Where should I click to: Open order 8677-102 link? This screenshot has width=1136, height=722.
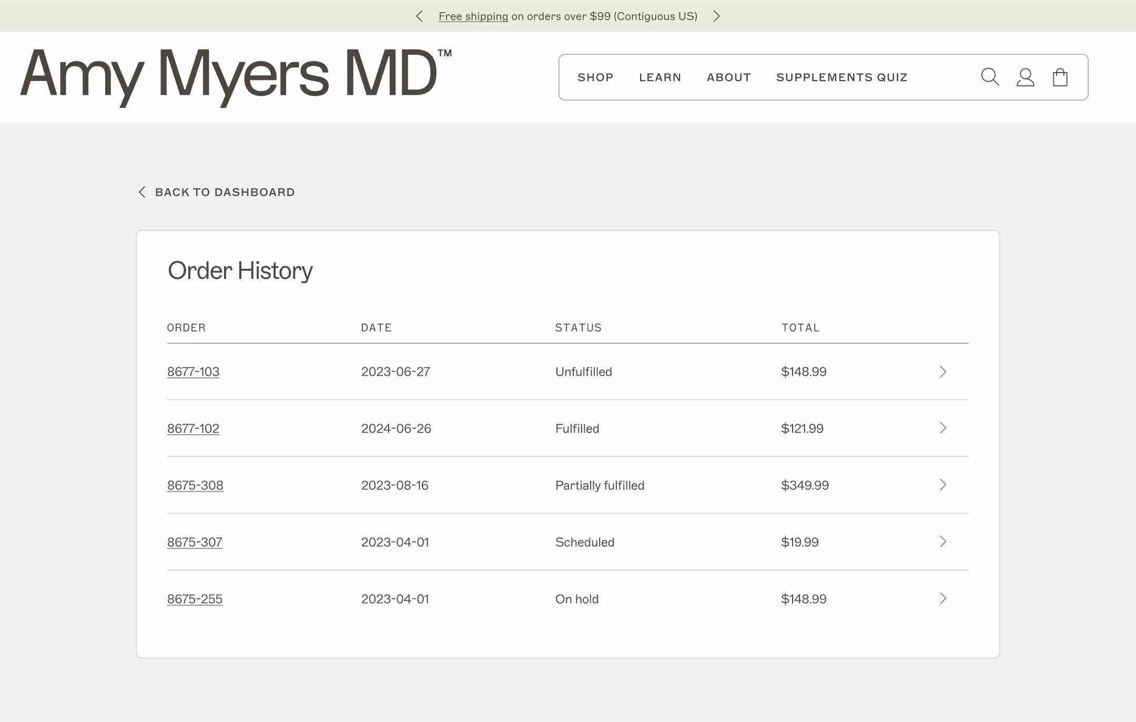193,429
